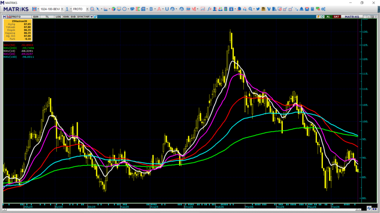Select the TL currency tab
Screen dimensions: 380x213
point(47,17)
